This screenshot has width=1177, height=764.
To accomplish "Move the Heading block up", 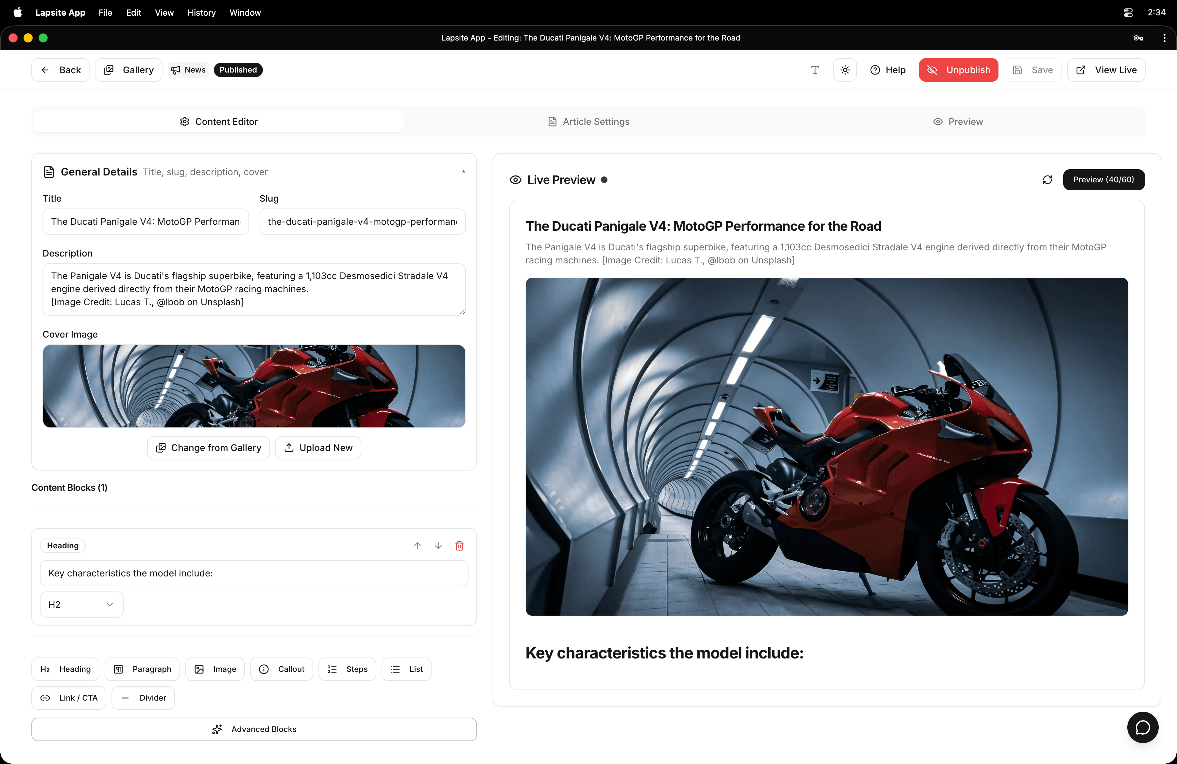I will click(x=418, y=546).
